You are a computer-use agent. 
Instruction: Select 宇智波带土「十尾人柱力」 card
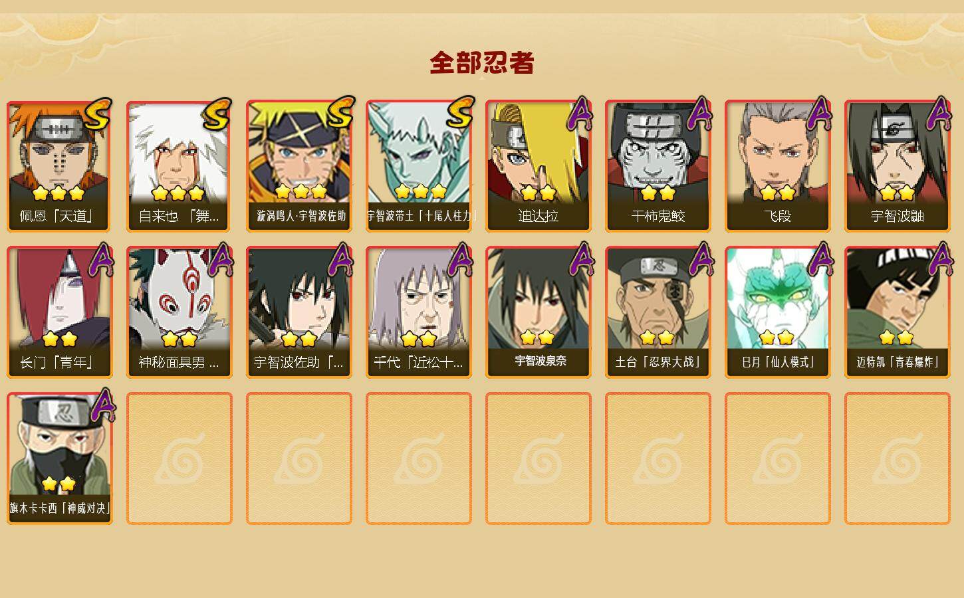(419, 166)
